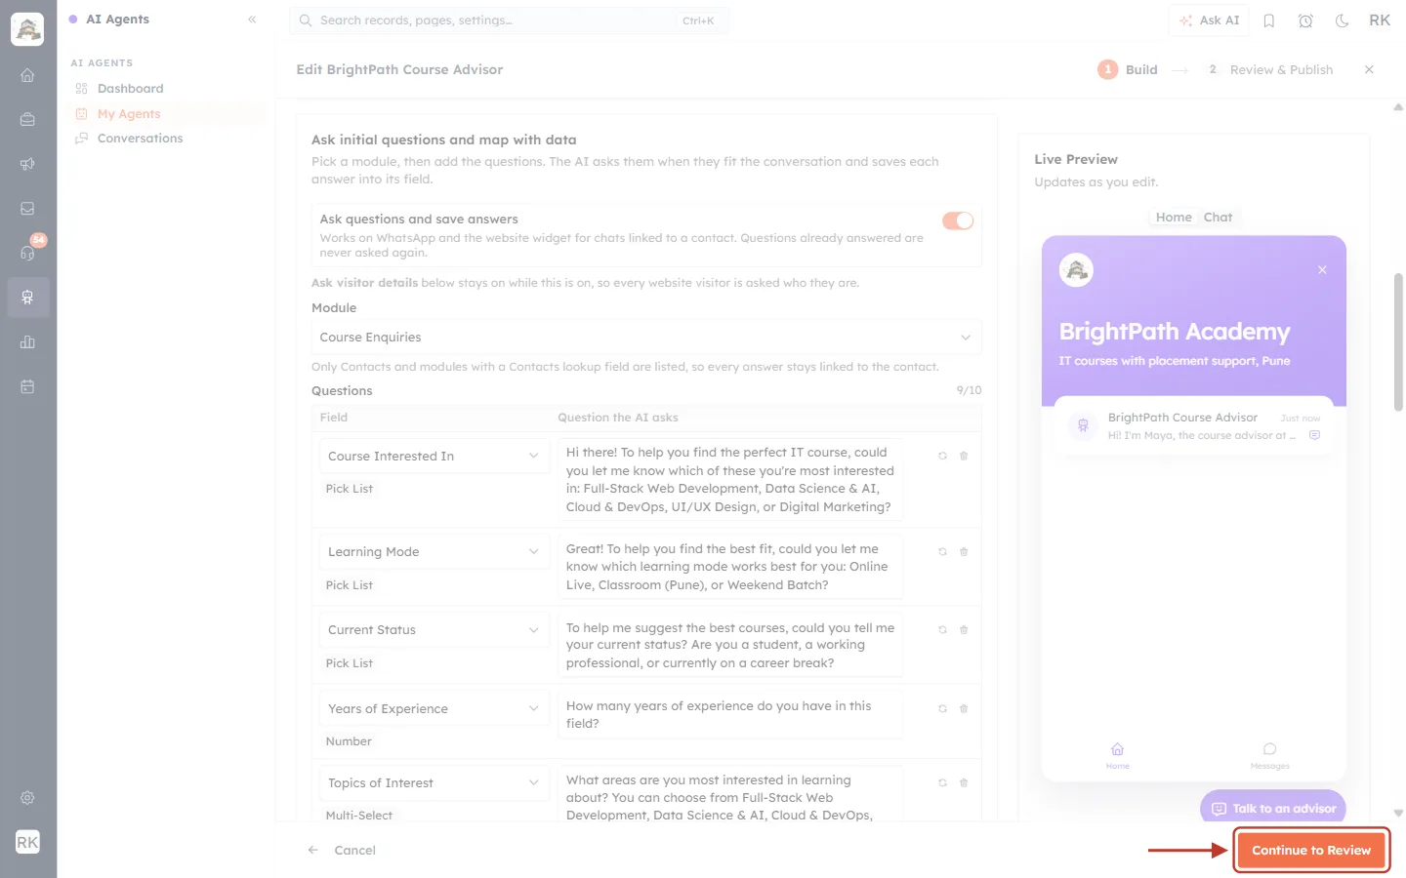Select My Agents in sidebar

coord(129,114)
